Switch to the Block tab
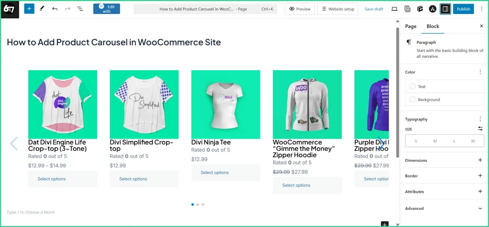The height and width of the screenshot is (227, 489). click(x=433, y=26)
